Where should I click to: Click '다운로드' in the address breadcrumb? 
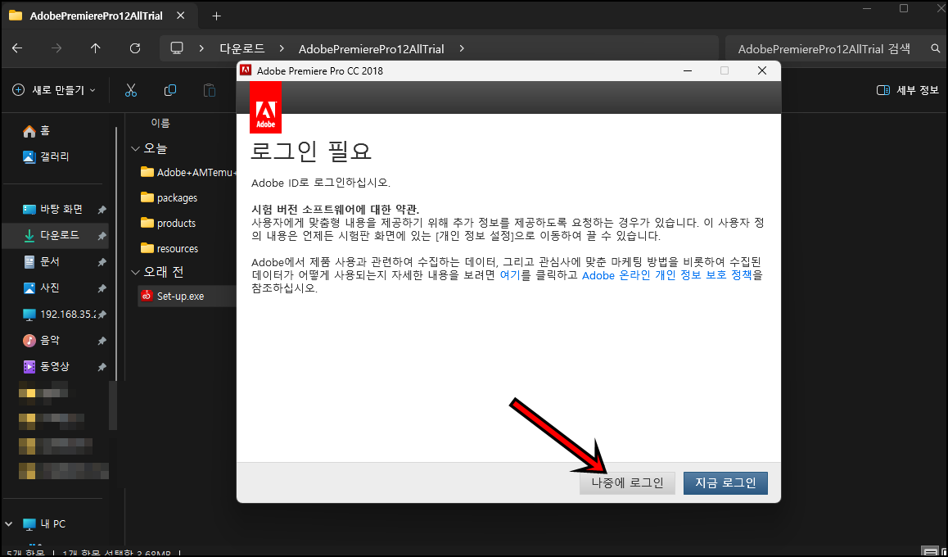[x=243, y=48]
